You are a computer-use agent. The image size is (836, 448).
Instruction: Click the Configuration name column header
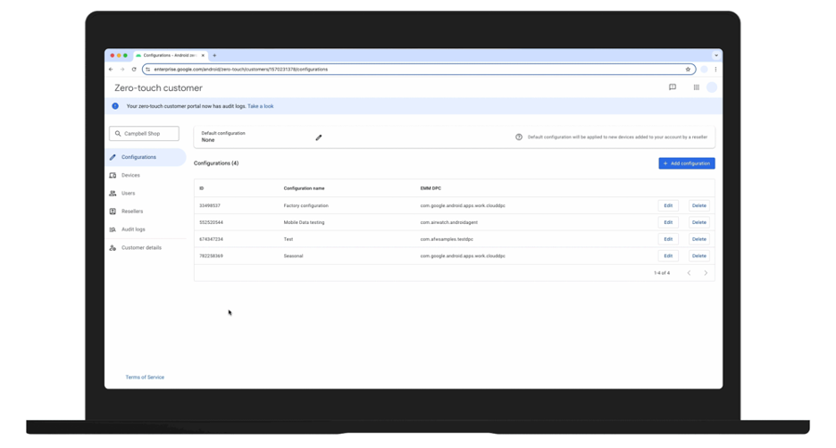(x=304, y=188)
